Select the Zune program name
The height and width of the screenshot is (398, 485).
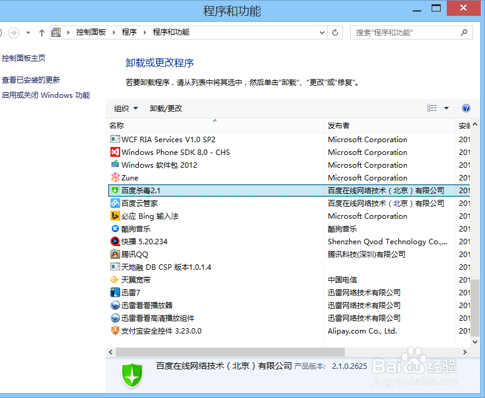click(130, 178)
